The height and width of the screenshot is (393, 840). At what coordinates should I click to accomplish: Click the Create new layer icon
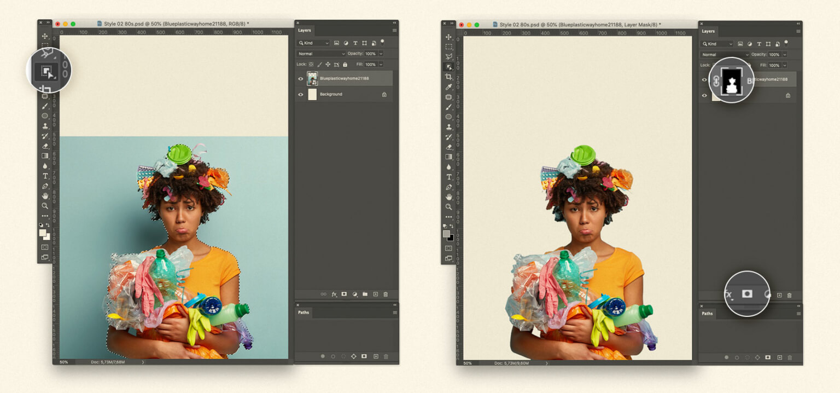[375, 294]
